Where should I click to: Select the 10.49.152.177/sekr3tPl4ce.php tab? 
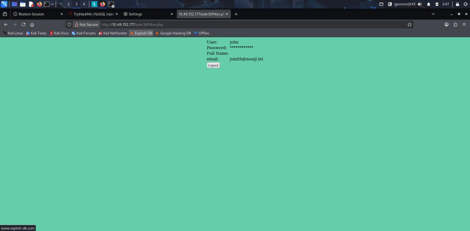203,14
